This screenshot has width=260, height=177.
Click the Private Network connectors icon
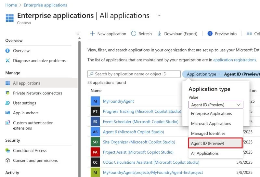[7, 93]
